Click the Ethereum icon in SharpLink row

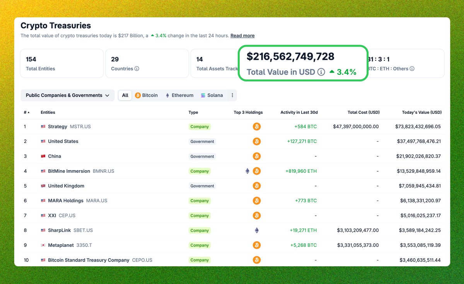pyautogui.click(x=257, y=230)
